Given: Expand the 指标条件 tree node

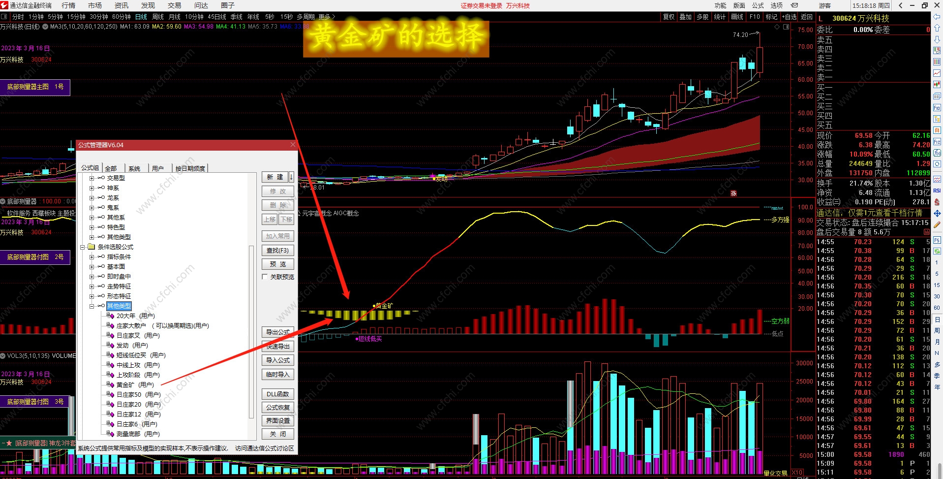Looking at the screenshot, I should [91, 257].
